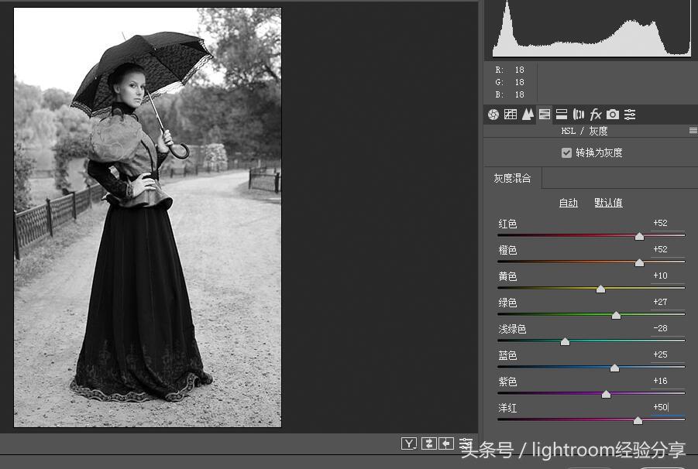Select the HSL/Grayscale panel icon
The height and width of the screenshot is (469, 698).
click(544, 114)
